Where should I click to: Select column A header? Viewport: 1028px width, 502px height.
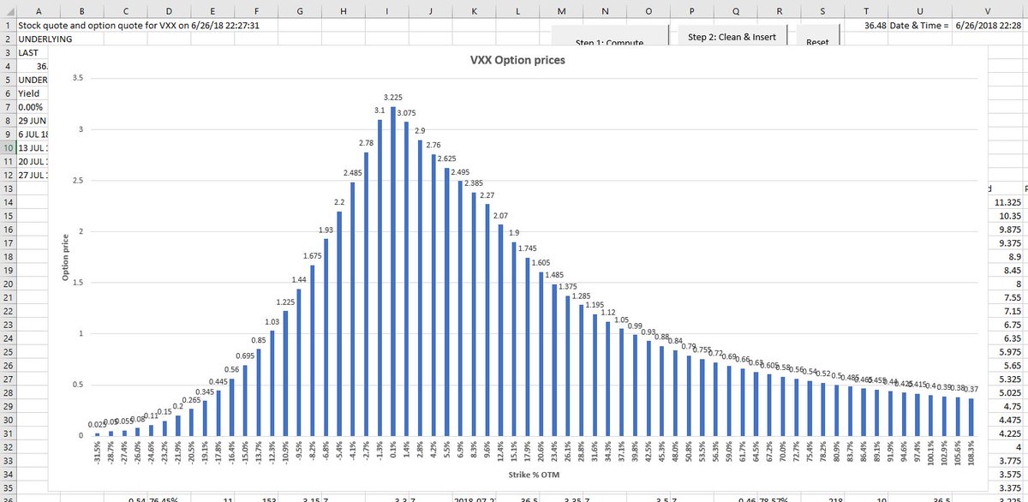[39, 10]
